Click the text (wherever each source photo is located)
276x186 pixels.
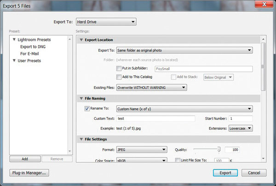point(147,60)
